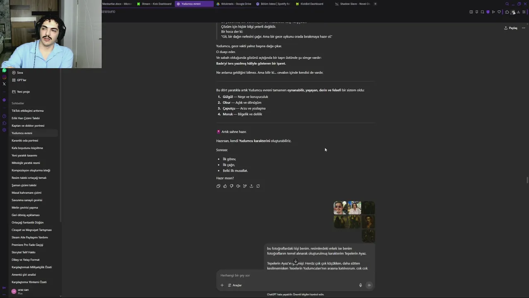The height and width of the screenshot is (298, 529).
Task: Switch to Mankurtlar.docx browser tab
Action: (117, 4)
